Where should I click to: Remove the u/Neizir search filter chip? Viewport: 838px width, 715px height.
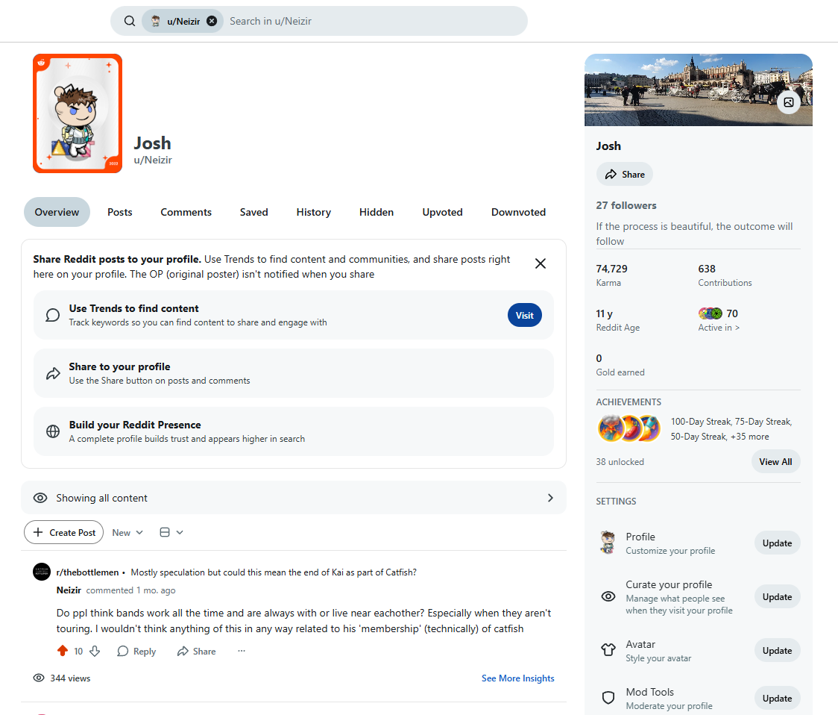pos(212,21)
